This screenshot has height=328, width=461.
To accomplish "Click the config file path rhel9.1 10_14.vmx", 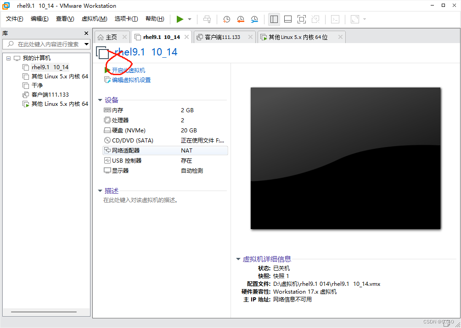I will pyautogui.click(x=326, y=284).
